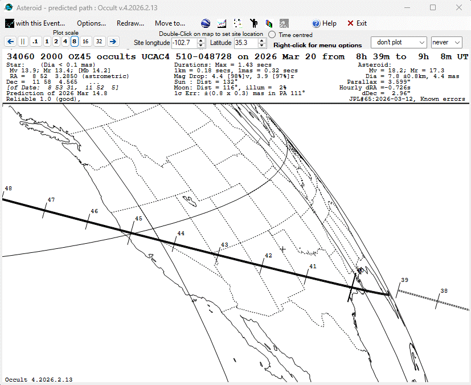Click the Google Earth globe icon
The width and height of the screenshot is (471, 385).
click(x=206, y=23)
